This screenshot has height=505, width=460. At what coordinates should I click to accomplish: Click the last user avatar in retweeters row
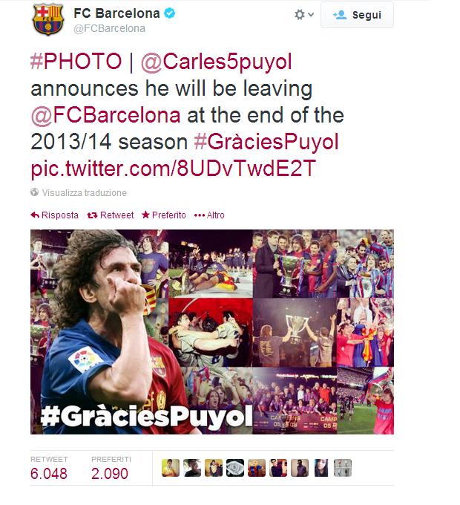[343, 468]
